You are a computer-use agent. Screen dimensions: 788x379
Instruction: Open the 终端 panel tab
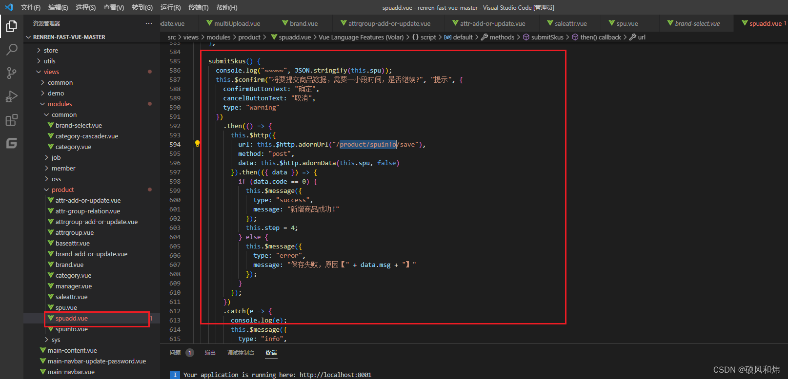[x=271, y=353]
